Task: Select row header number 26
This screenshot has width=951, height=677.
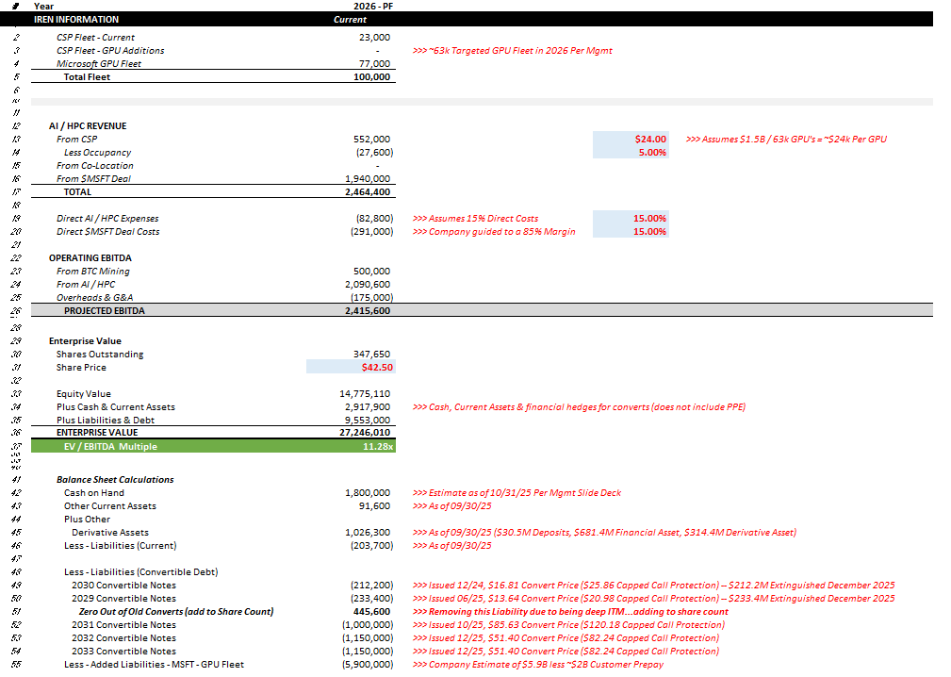Action: click(x=16, y=310)
